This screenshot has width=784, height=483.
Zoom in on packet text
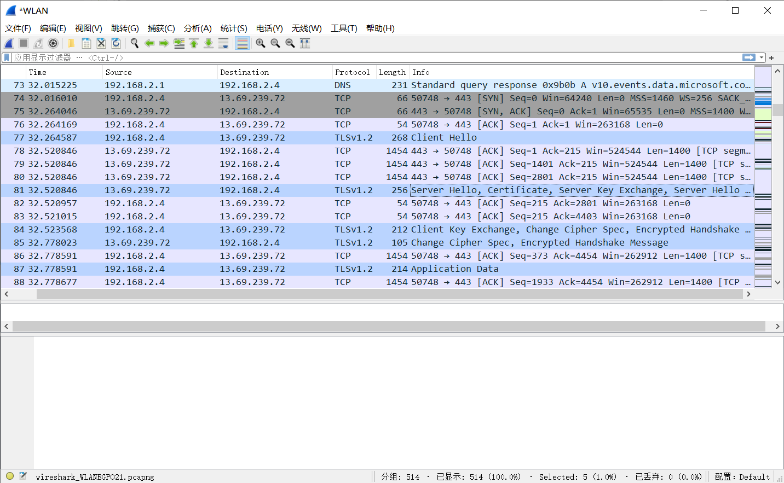261,43
